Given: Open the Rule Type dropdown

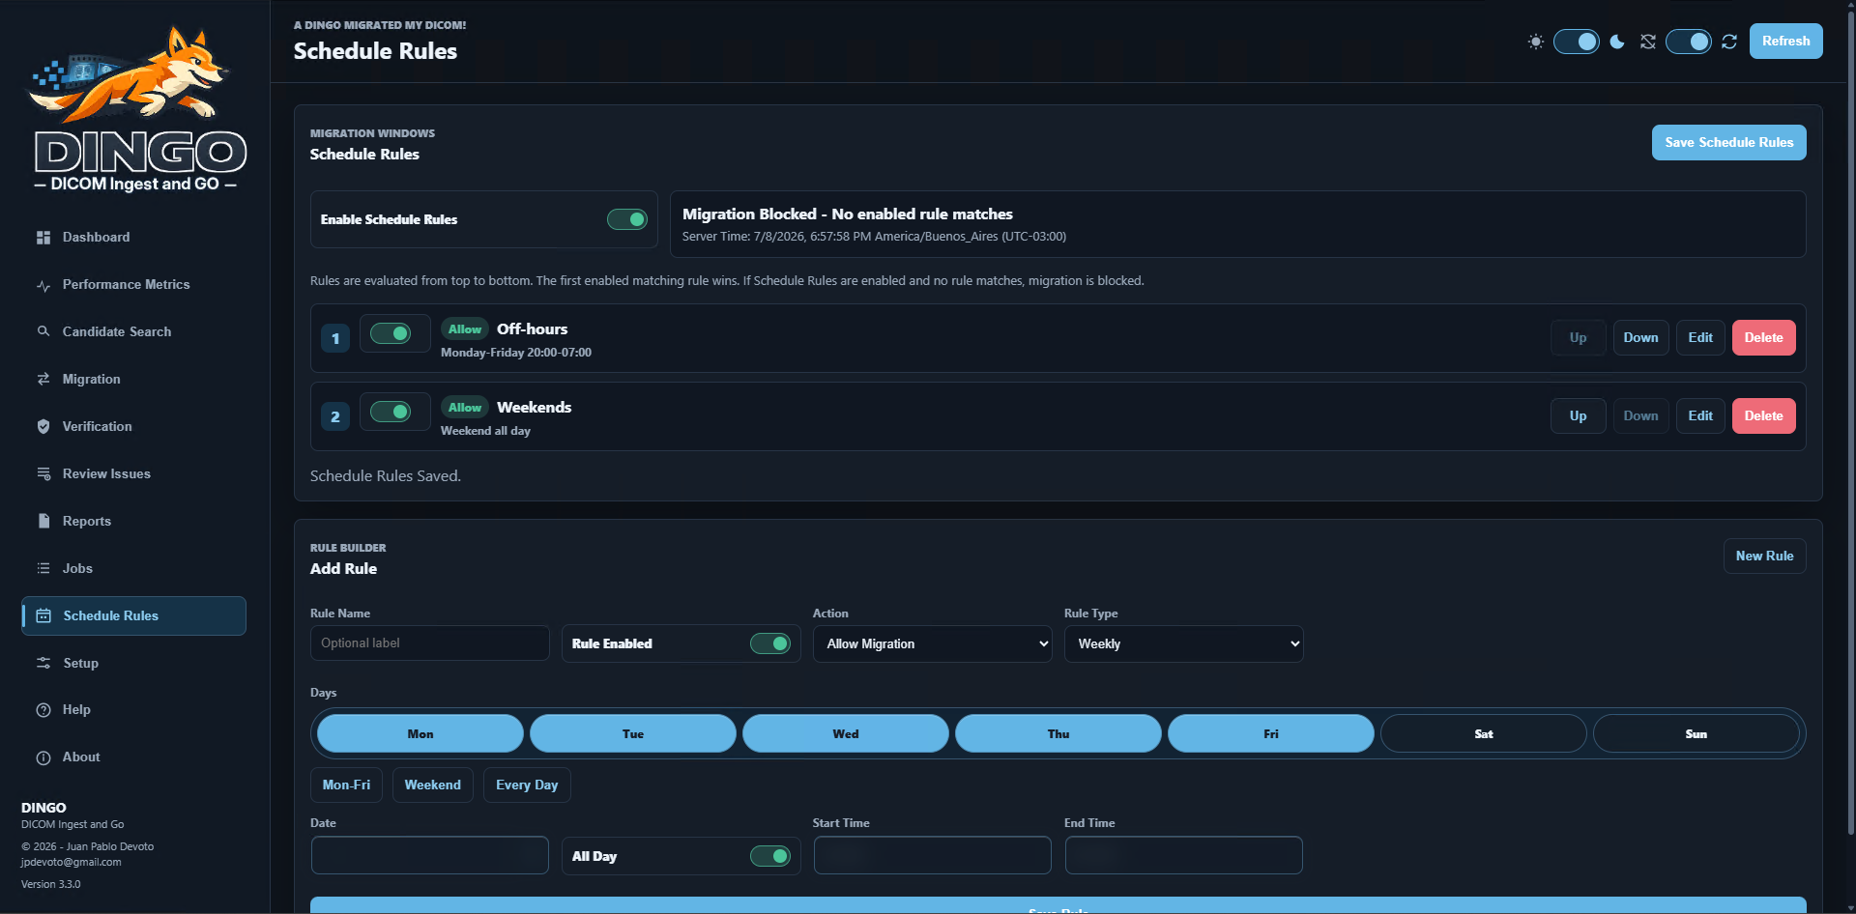Looking at the screenshot, I should coord(1184,643).
